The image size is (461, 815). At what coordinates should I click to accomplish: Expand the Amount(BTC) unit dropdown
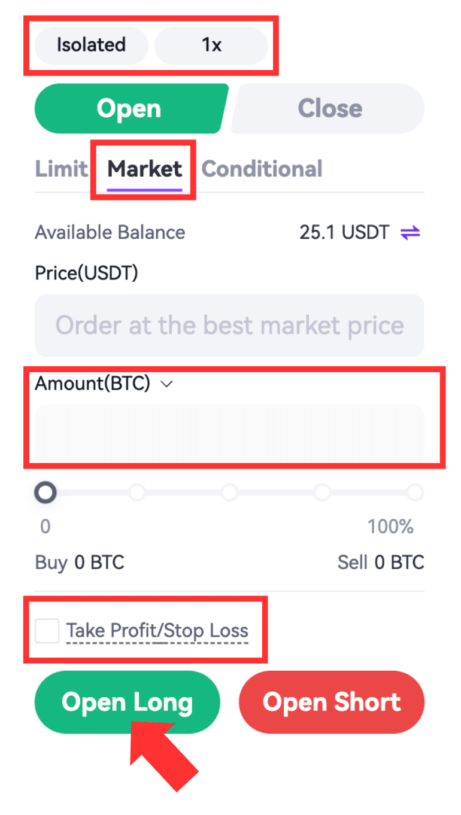(167, 384)
